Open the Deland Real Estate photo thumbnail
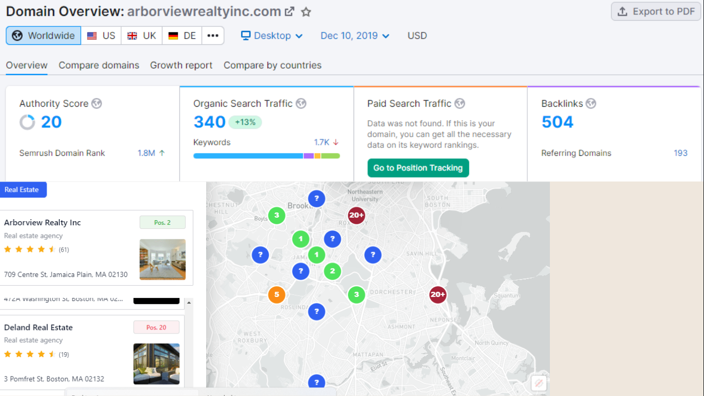Image resolution: width=704 pixels, height=396 pixels. point(157,364)
